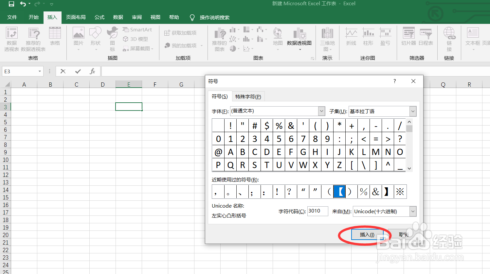
Task: Pick the ※ recently used symbol
Action: pos(400,192)
